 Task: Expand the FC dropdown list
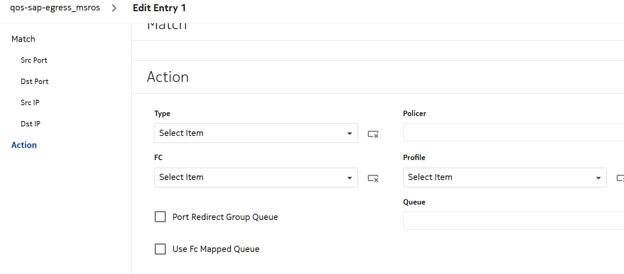coord(256,178)
